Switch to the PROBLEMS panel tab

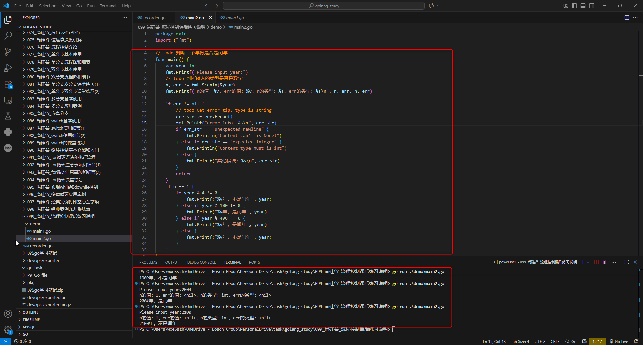(148, 262)
